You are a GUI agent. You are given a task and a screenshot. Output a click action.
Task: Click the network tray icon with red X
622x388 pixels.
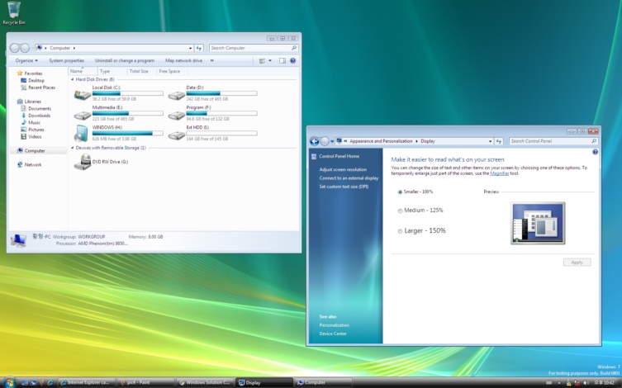(577, 383)
